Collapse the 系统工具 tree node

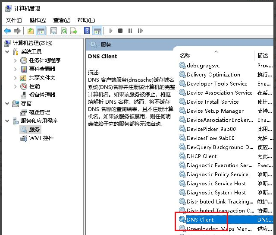pyautogui.click(x=7, y=52)
